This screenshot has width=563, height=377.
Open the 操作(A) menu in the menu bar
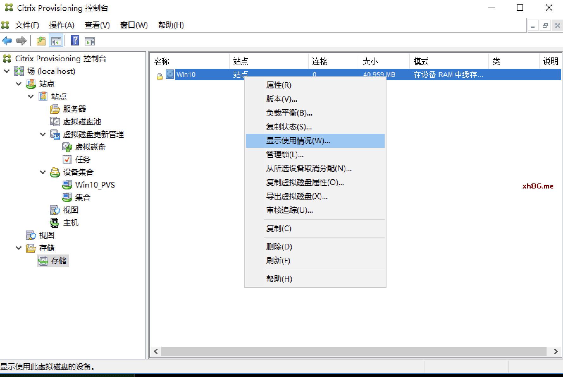tap(62, 25)
